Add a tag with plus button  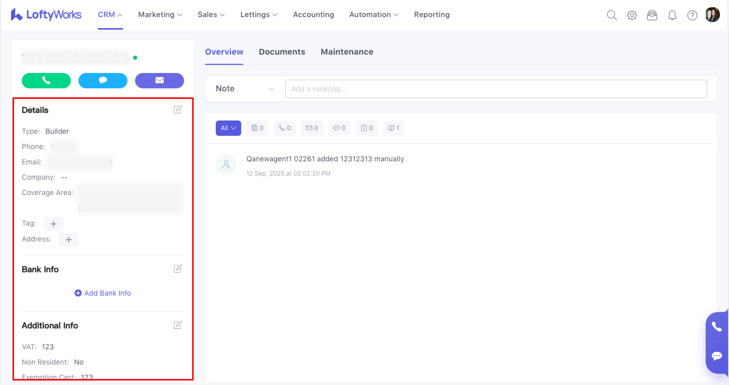coord(53,224)
